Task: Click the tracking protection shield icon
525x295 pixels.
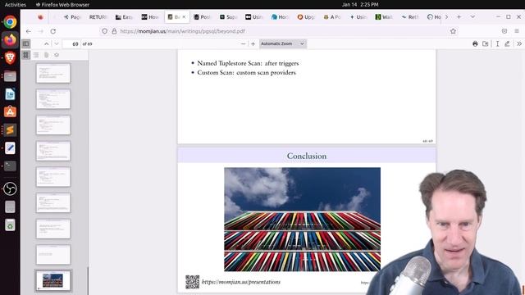Action: click(x=105, y=31)
